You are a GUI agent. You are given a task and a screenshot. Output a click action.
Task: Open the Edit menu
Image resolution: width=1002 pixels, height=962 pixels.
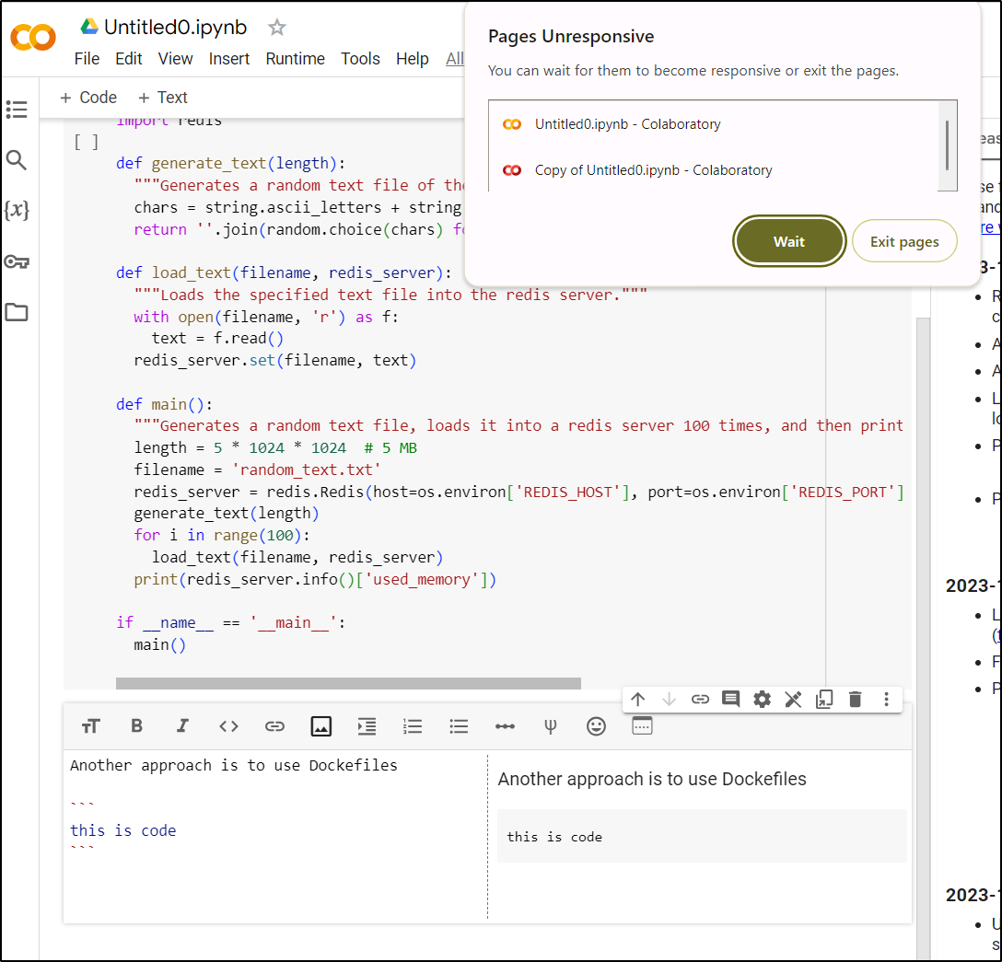[128, 59]
